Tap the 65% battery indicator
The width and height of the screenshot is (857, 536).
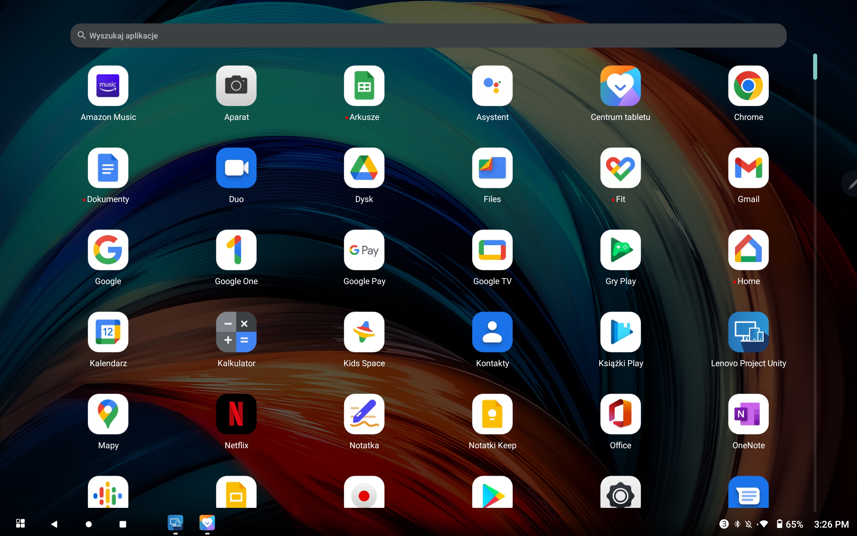(x=790, y=524)
